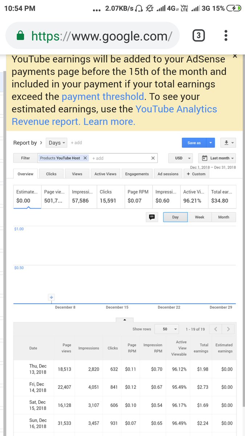Open the payment threshold link
This screenshot has width=245, height=436.
point(103,97)
